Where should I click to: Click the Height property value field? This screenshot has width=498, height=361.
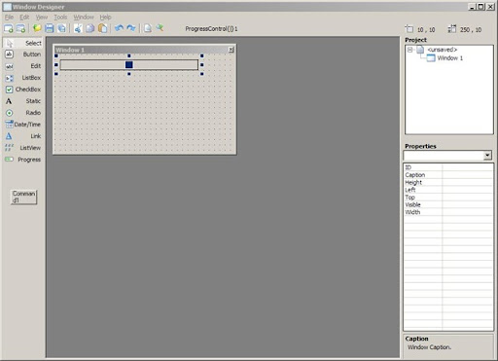click(x=467, y=182)
